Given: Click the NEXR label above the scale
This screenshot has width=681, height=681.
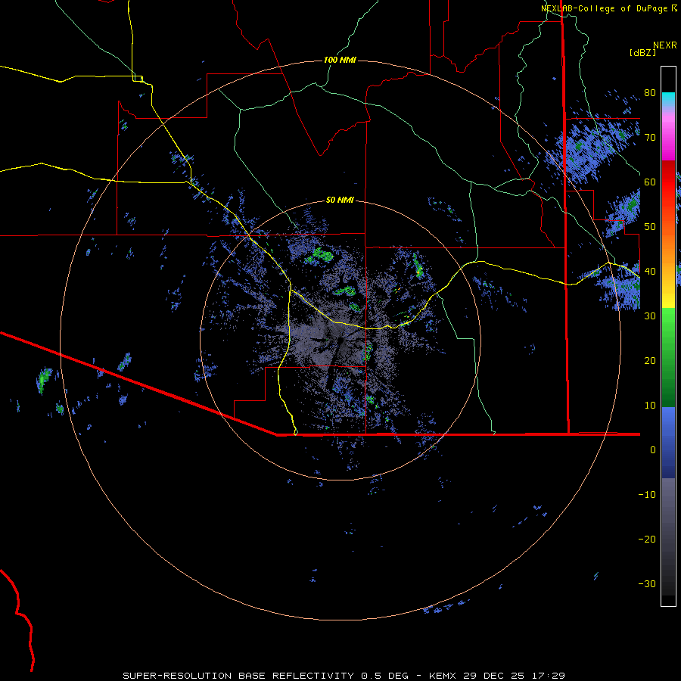Looking at the screenshot, I should coord(665,45).
